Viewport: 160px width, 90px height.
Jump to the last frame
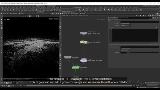pyautogui.click(x=11, y=83)
